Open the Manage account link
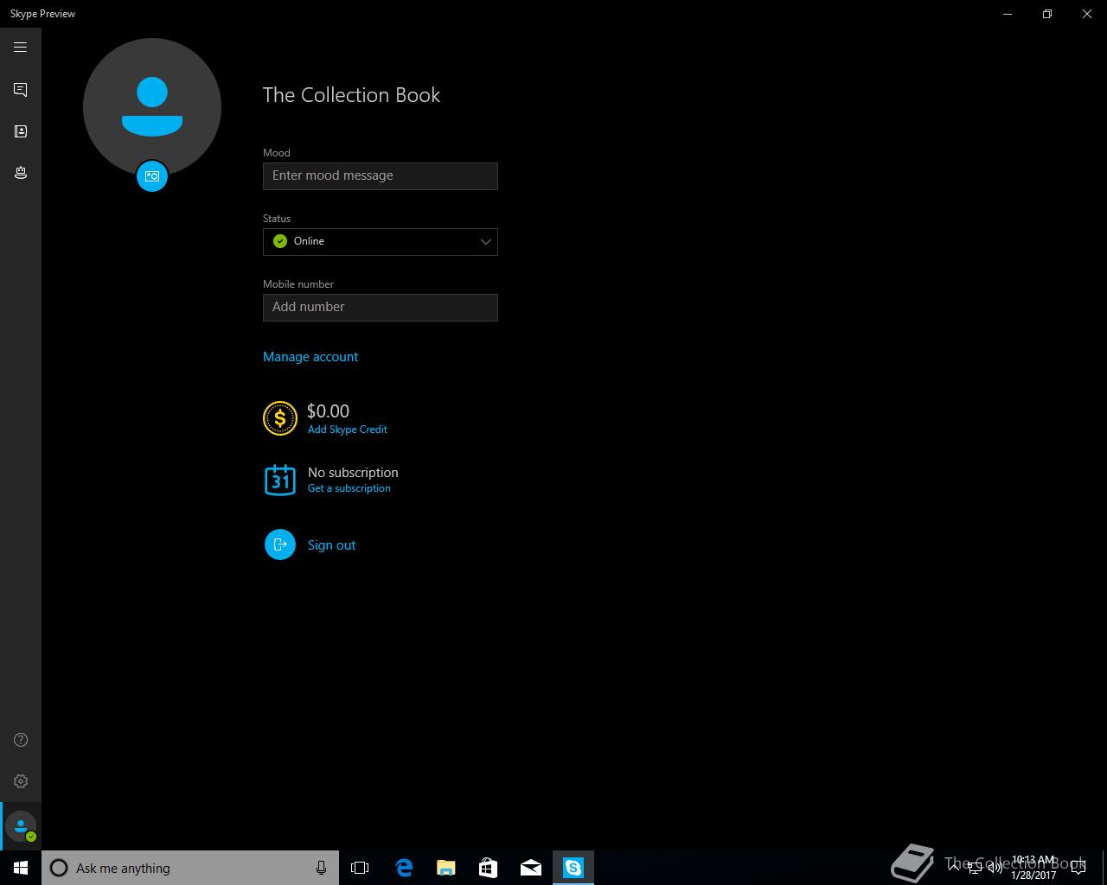Image resolution: width=1107 pixels, height=885 pixels. click(x=310, y=357)
